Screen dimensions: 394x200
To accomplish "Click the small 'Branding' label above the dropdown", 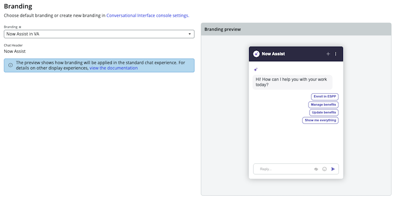I will (11, 27).
